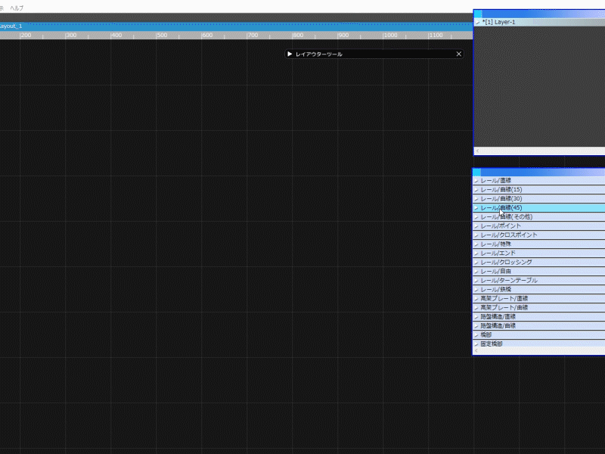The image size is (605, 454).
Task: Expand the レイアウターツール panel arrow
Action: click(290, 54)
